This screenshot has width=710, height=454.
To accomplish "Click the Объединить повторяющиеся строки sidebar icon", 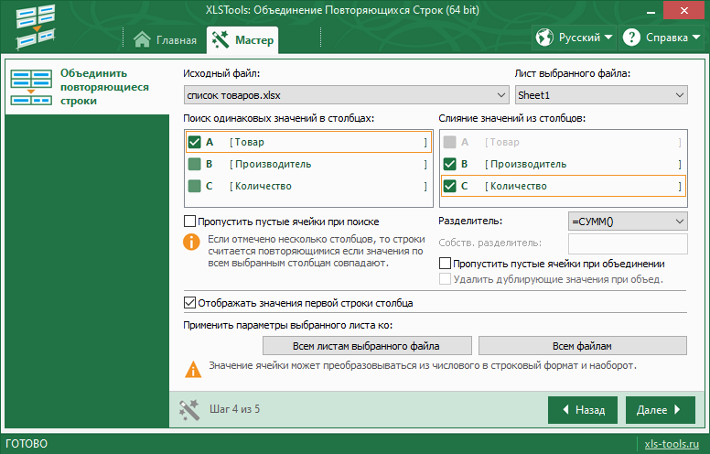I will pos(32,87).
